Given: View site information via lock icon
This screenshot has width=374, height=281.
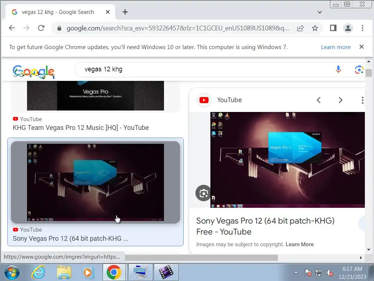Looking at the screenshot, I should [60, 28].
